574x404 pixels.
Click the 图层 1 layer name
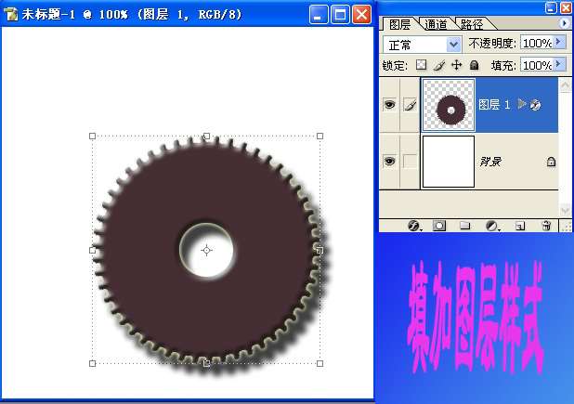[x=494, y=105]
